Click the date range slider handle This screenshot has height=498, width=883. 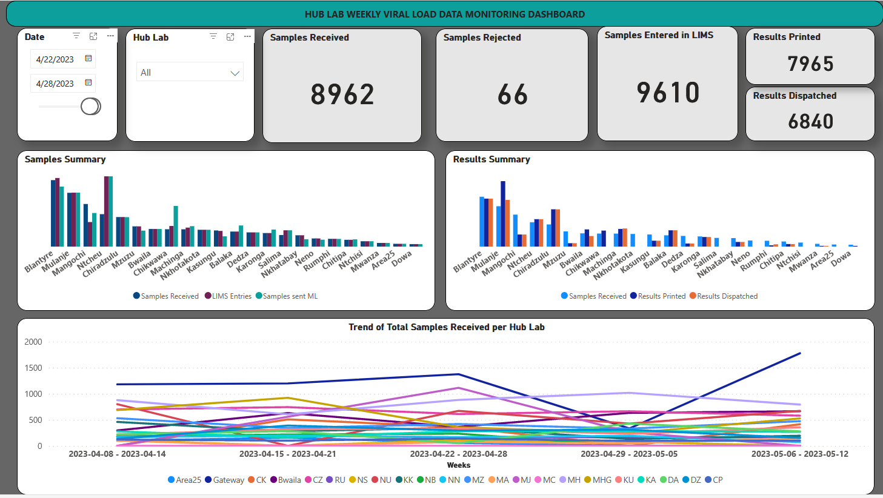[90, 107]
